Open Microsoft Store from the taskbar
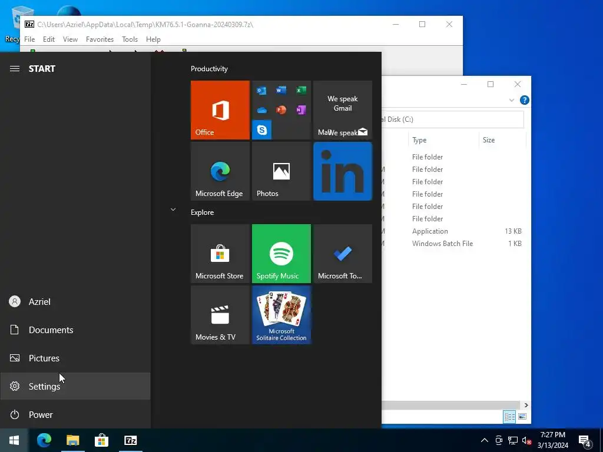 [101, 440]
